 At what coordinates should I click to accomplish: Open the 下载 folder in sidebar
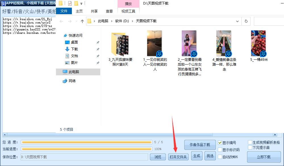(74, 49)
